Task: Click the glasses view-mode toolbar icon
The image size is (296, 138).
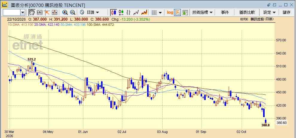Action: coord(40,13)
